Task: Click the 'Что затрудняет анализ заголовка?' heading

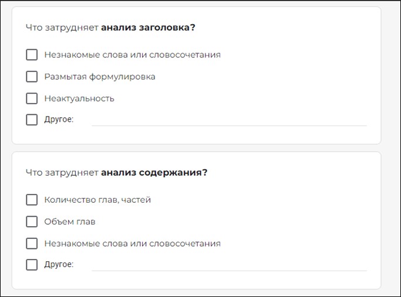Action: coord(110,28)
